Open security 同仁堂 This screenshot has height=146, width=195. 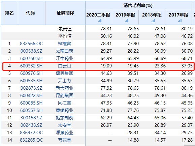(65, 103)
